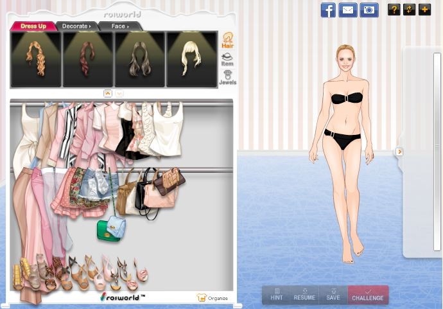Viewport: 443px width, 309px height.
Task: Click the SAVE button
Action: tap(333, 295)
